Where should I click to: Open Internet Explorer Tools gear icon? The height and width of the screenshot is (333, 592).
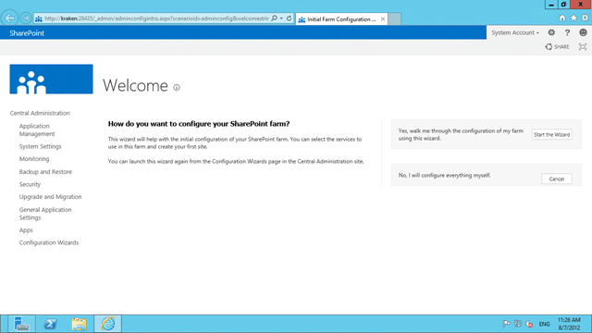[x=585, y=18]
